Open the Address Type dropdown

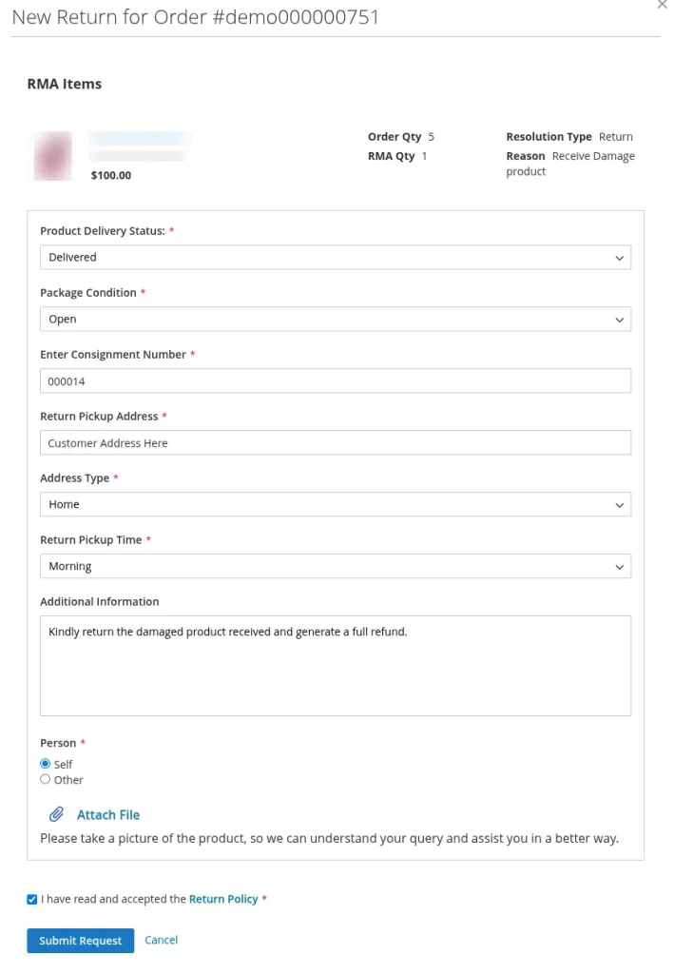(336, 504)
